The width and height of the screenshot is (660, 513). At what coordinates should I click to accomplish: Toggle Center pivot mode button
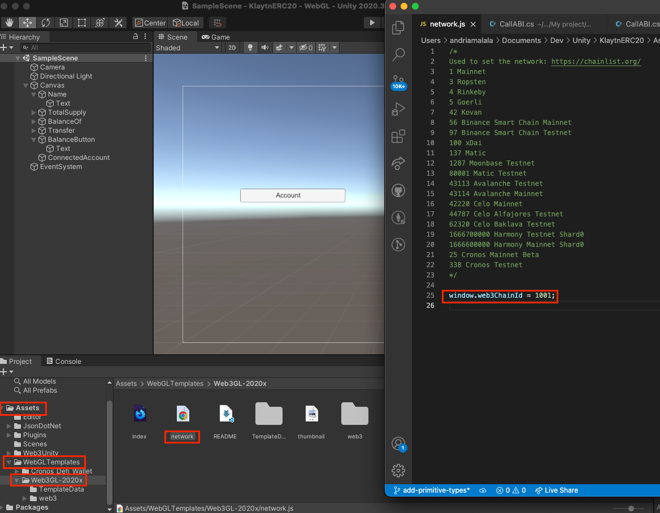(x=150, y=23)
